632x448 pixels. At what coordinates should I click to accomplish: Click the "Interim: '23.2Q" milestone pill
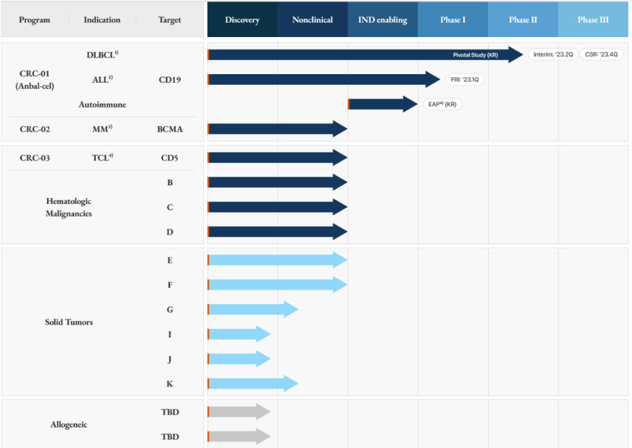coord(554,54)
